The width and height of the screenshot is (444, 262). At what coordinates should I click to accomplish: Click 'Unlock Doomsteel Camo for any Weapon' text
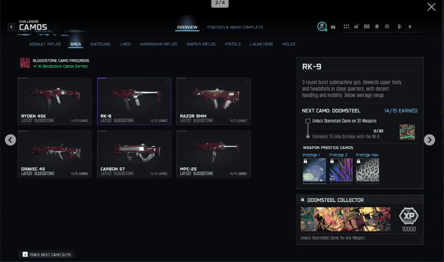pyautogui.click(x=332, y=238)
